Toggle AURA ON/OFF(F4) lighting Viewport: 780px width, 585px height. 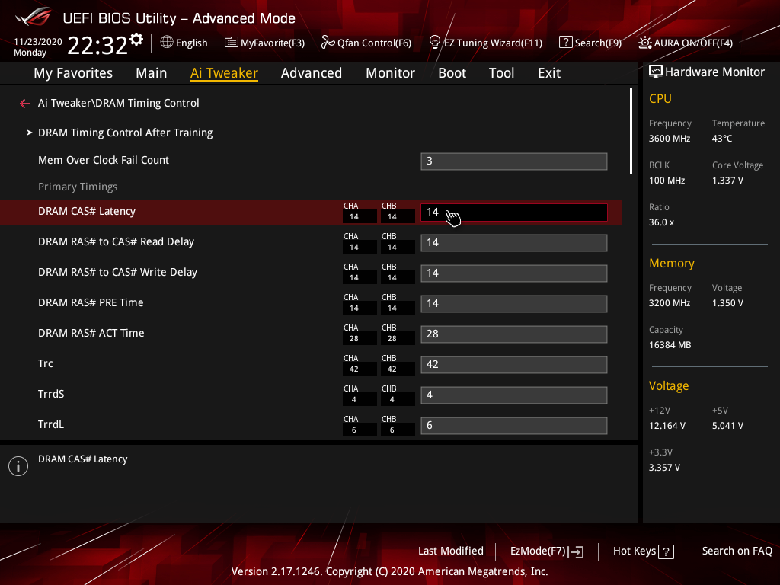coord(686,43)
